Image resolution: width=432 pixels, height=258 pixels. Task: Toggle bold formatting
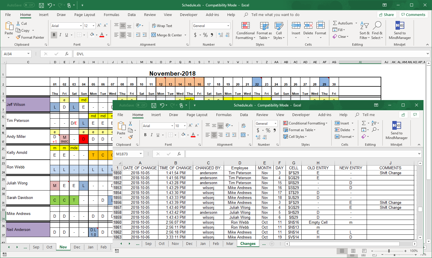point(54,35)
